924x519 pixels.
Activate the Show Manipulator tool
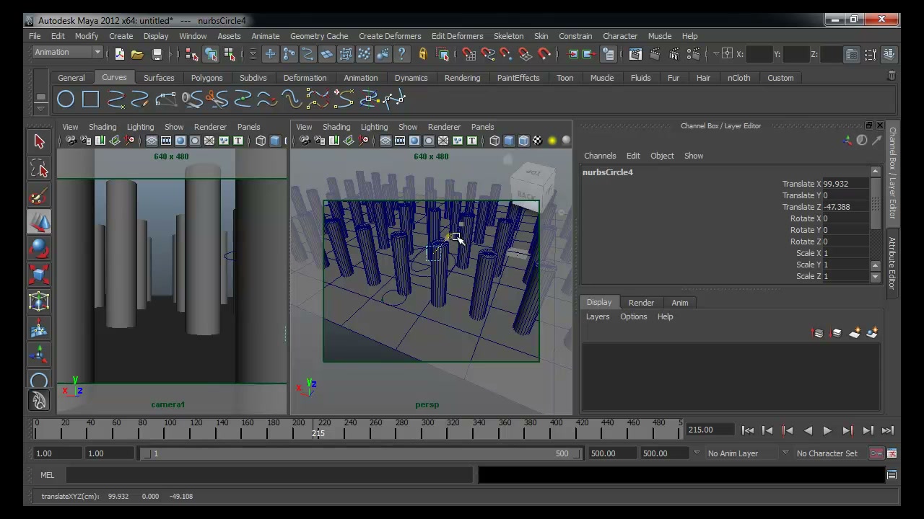(x=39, y=354)
